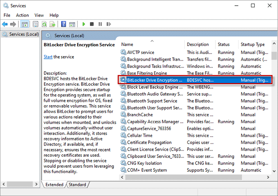278x196 pixels.
Task: Click the Services title bar app icon
Action: (6, 5)
